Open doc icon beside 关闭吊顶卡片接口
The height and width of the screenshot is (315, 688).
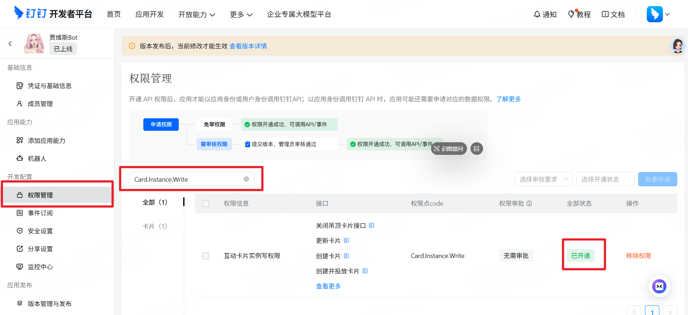[x=372, y=225]
